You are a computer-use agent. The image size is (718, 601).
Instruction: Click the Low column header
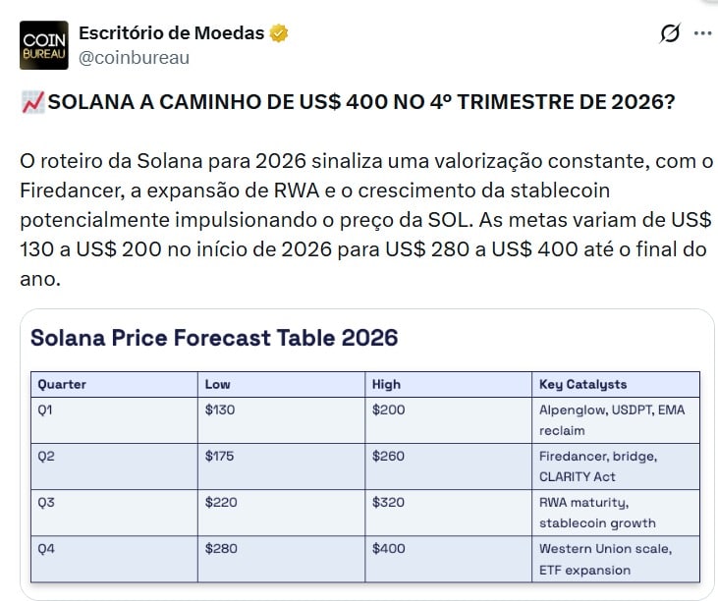pyautogui.click(x=217, y=384)
